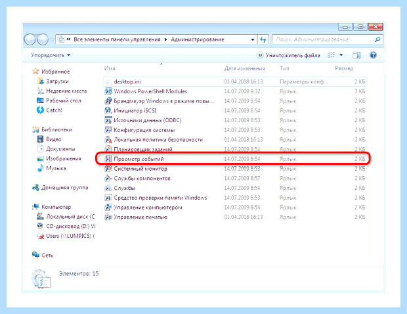
Task: Click the change view icon
Action: pos(332,55)
